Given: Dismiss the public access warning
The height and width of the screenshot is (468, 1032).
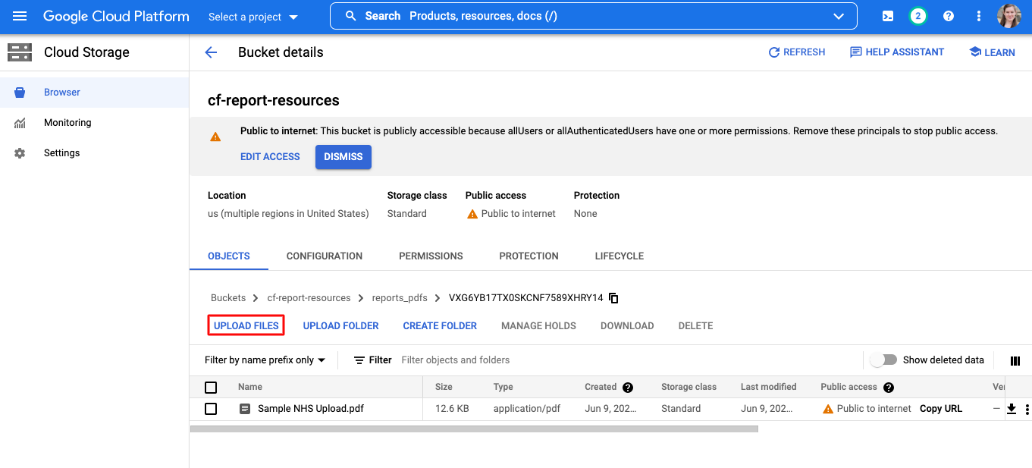Looking at the screenshot, I should click(x=343, y=157).
